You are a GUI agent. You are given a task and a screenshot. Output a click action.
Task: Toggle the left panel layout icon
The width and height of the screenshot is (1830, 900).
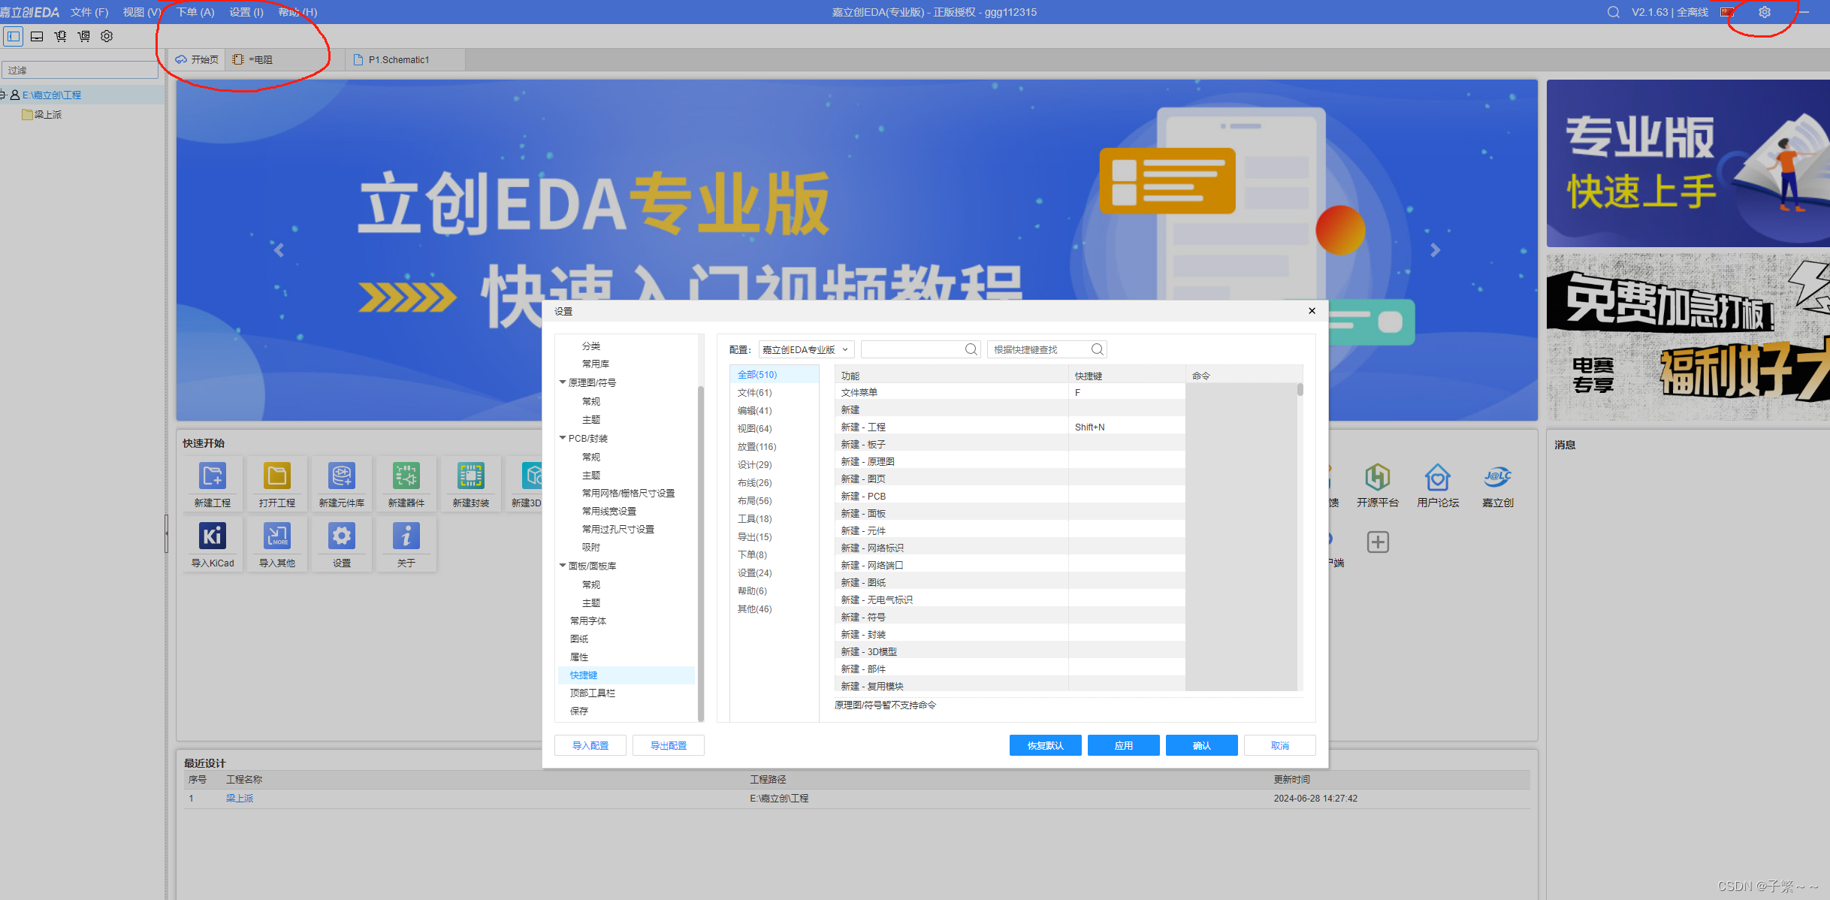coord(14,36)
